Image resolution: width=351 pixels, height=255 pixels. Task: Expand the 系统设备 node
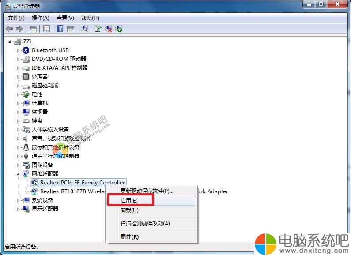point(19,200)
